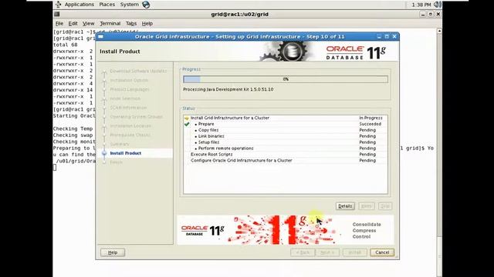Open the Places menu in top panel
494x277 pixels.
(x=107, y=5)
